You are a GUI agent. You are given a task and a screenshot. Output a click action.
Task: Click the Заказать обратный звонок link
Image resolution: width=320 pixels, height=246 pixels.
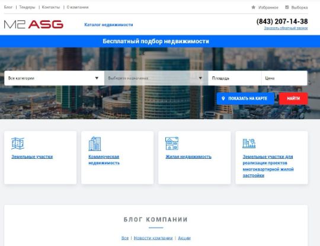[x=286, y=28]
